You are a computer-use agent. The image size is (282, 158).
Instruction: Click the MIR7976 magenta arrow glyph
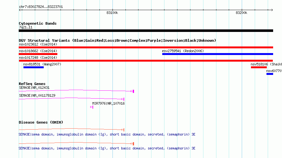(x=92, y=107)
